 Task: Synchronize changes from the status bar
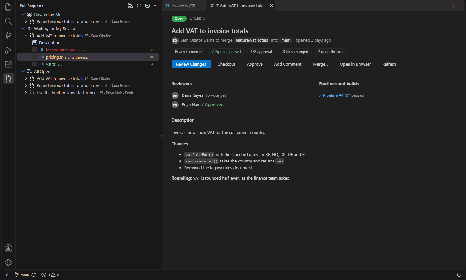pos(34,275)
